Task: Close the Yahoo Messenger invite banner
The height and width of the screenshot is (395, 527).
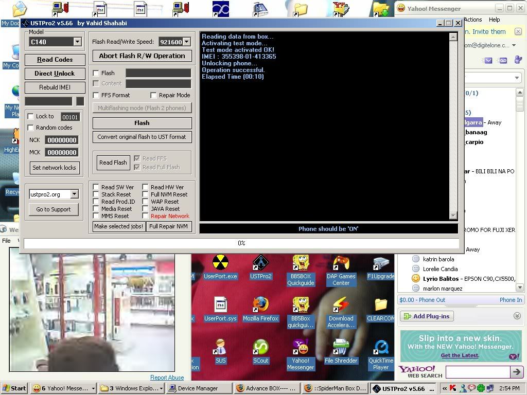Action: [518, 31]
